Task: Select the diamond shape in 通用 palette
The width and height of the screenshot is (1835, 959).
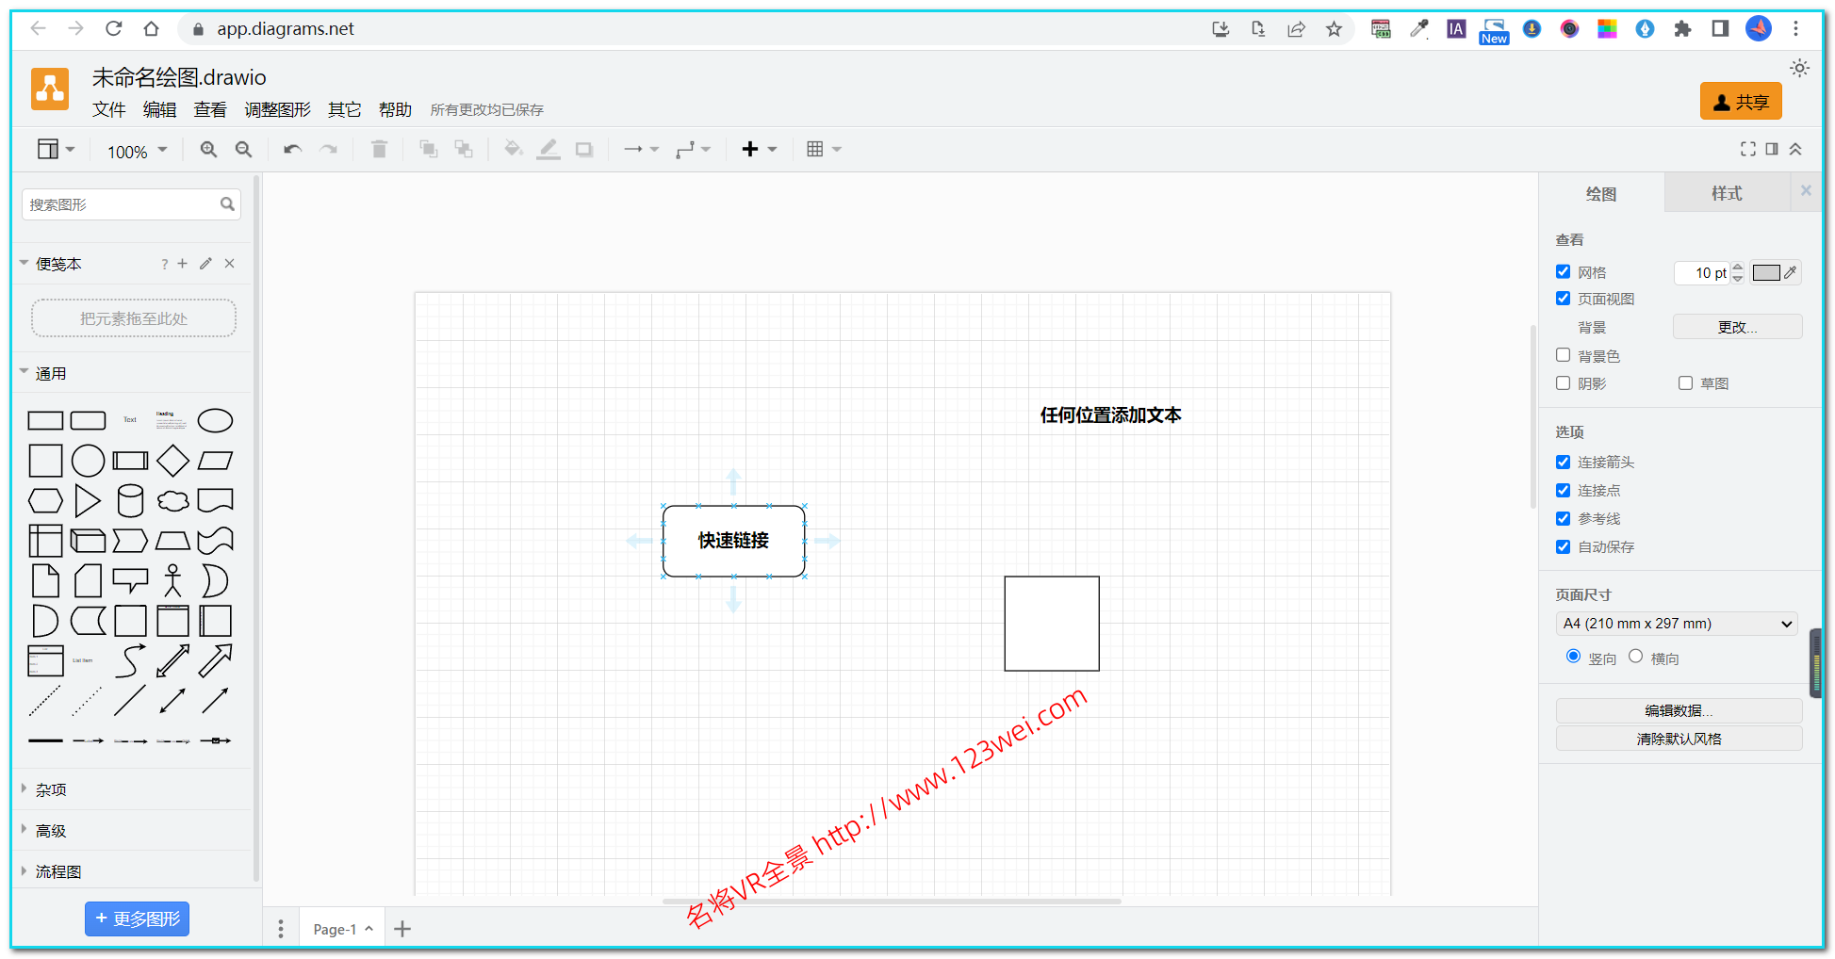Action: coord(172,461)
